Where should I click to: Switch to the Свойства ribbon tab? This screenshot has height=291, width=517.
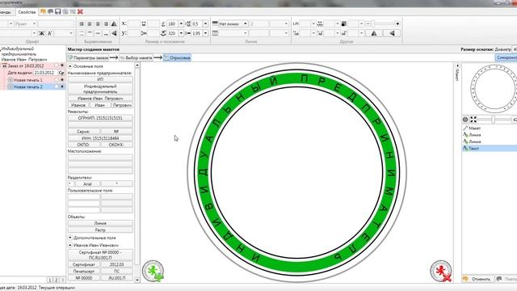click(27, 12)
